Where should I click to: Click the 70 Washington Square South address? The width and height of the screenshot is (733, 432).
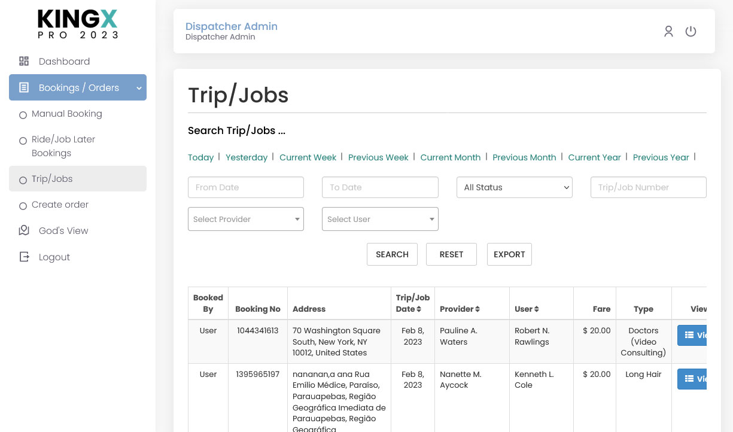(x=336, y=342)
